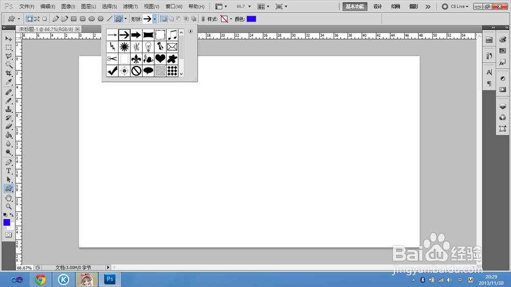Open the 图像(I) menu

pos(68,6)
